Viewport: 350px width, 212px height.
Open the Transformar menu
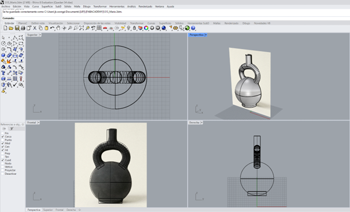point(100,6)
